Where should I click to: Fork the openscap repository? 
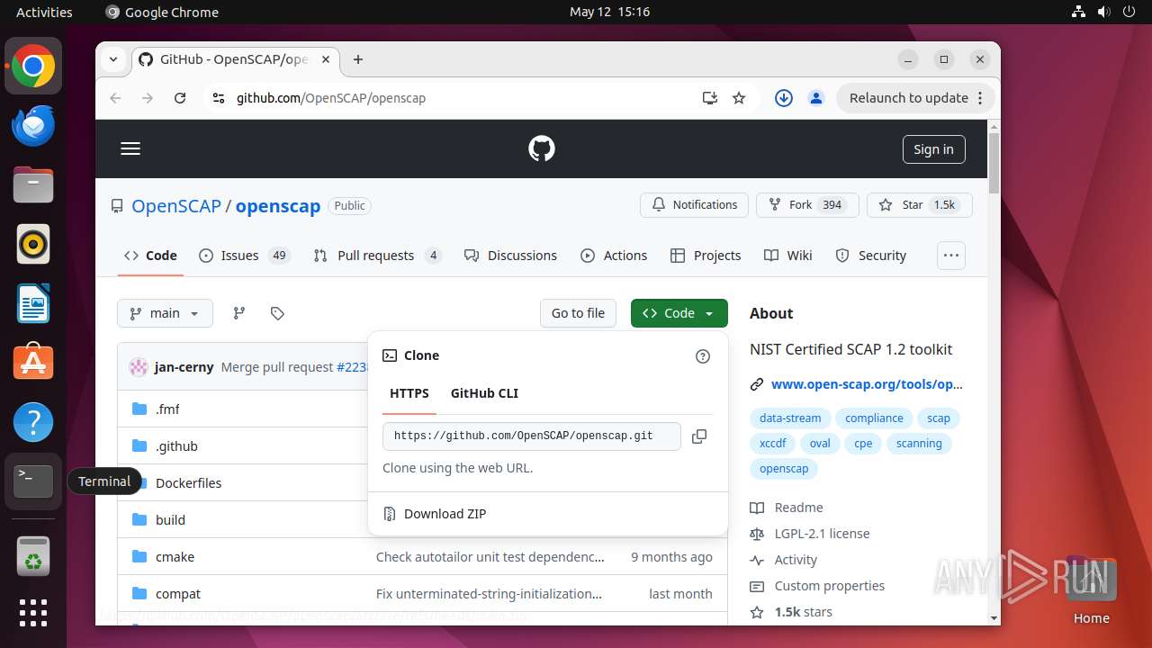(x=807, y=205)
